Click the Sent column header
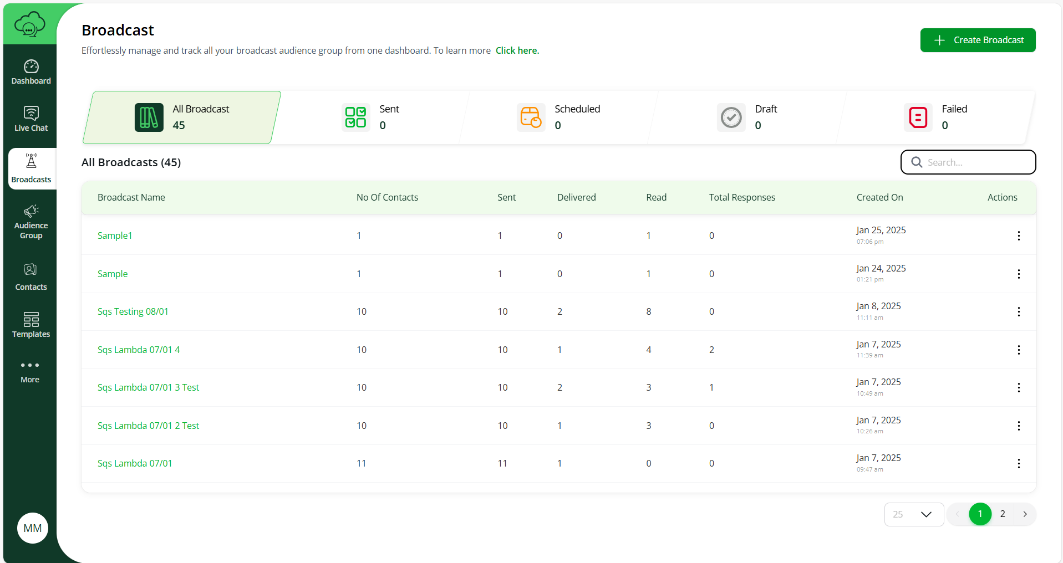 (506, 197)
